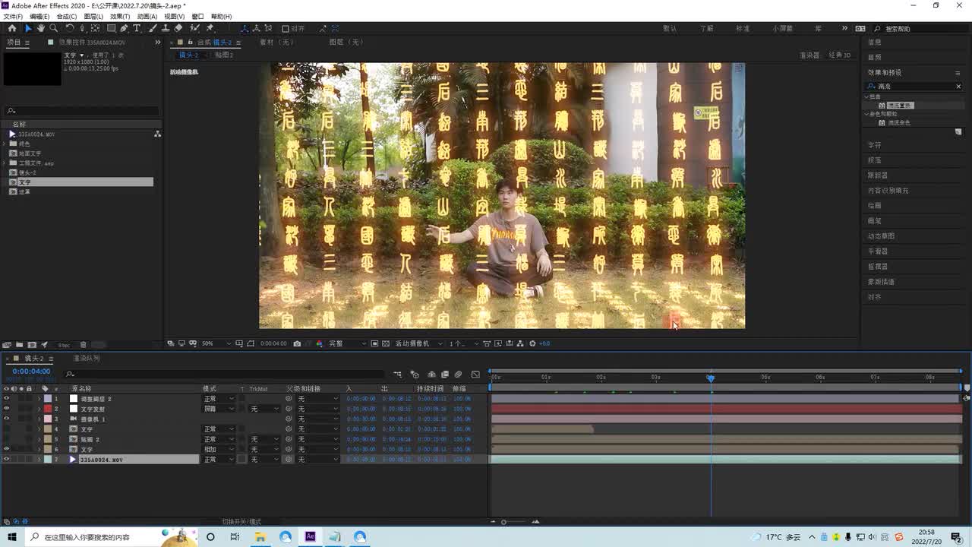Image resolution: width=972 pixels, height=547 pixels.
Task: Select the Zoom magnifier tool
Action: click(53, 28)
